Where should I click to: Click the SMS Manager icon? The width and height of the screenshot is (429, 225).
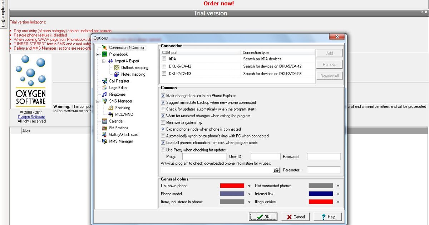click(x=104, y=101)
